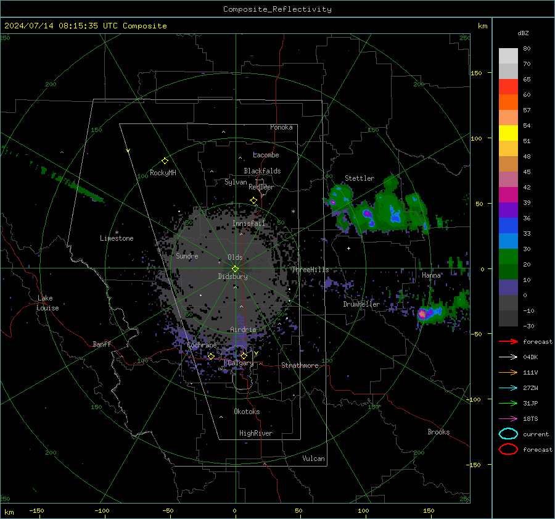Click the dBZ label above color scale
Image resolution: width=555 pixels, height=519 pixels.
pyautogui.click(x=523, y=33)
